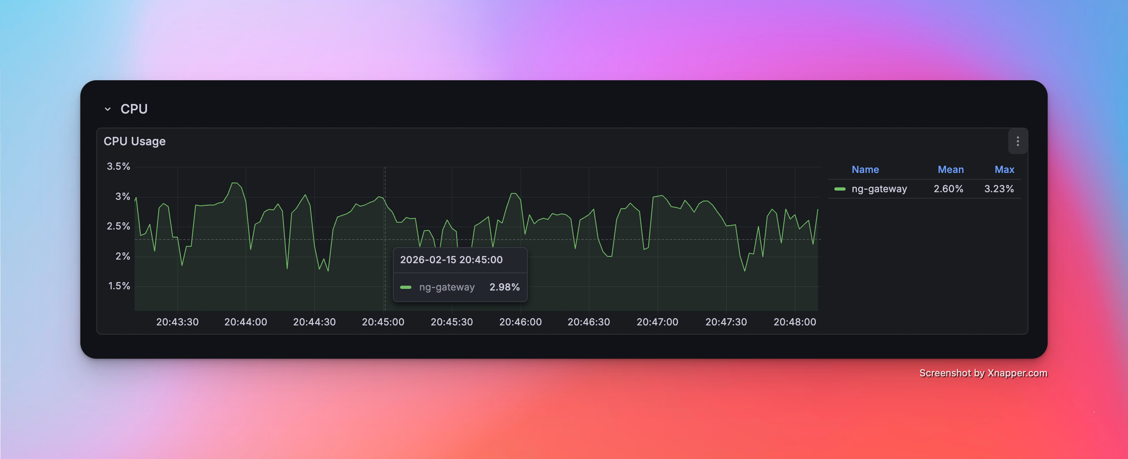
Task: Click the green swatch in the tooltip
Action: (405, 287)
